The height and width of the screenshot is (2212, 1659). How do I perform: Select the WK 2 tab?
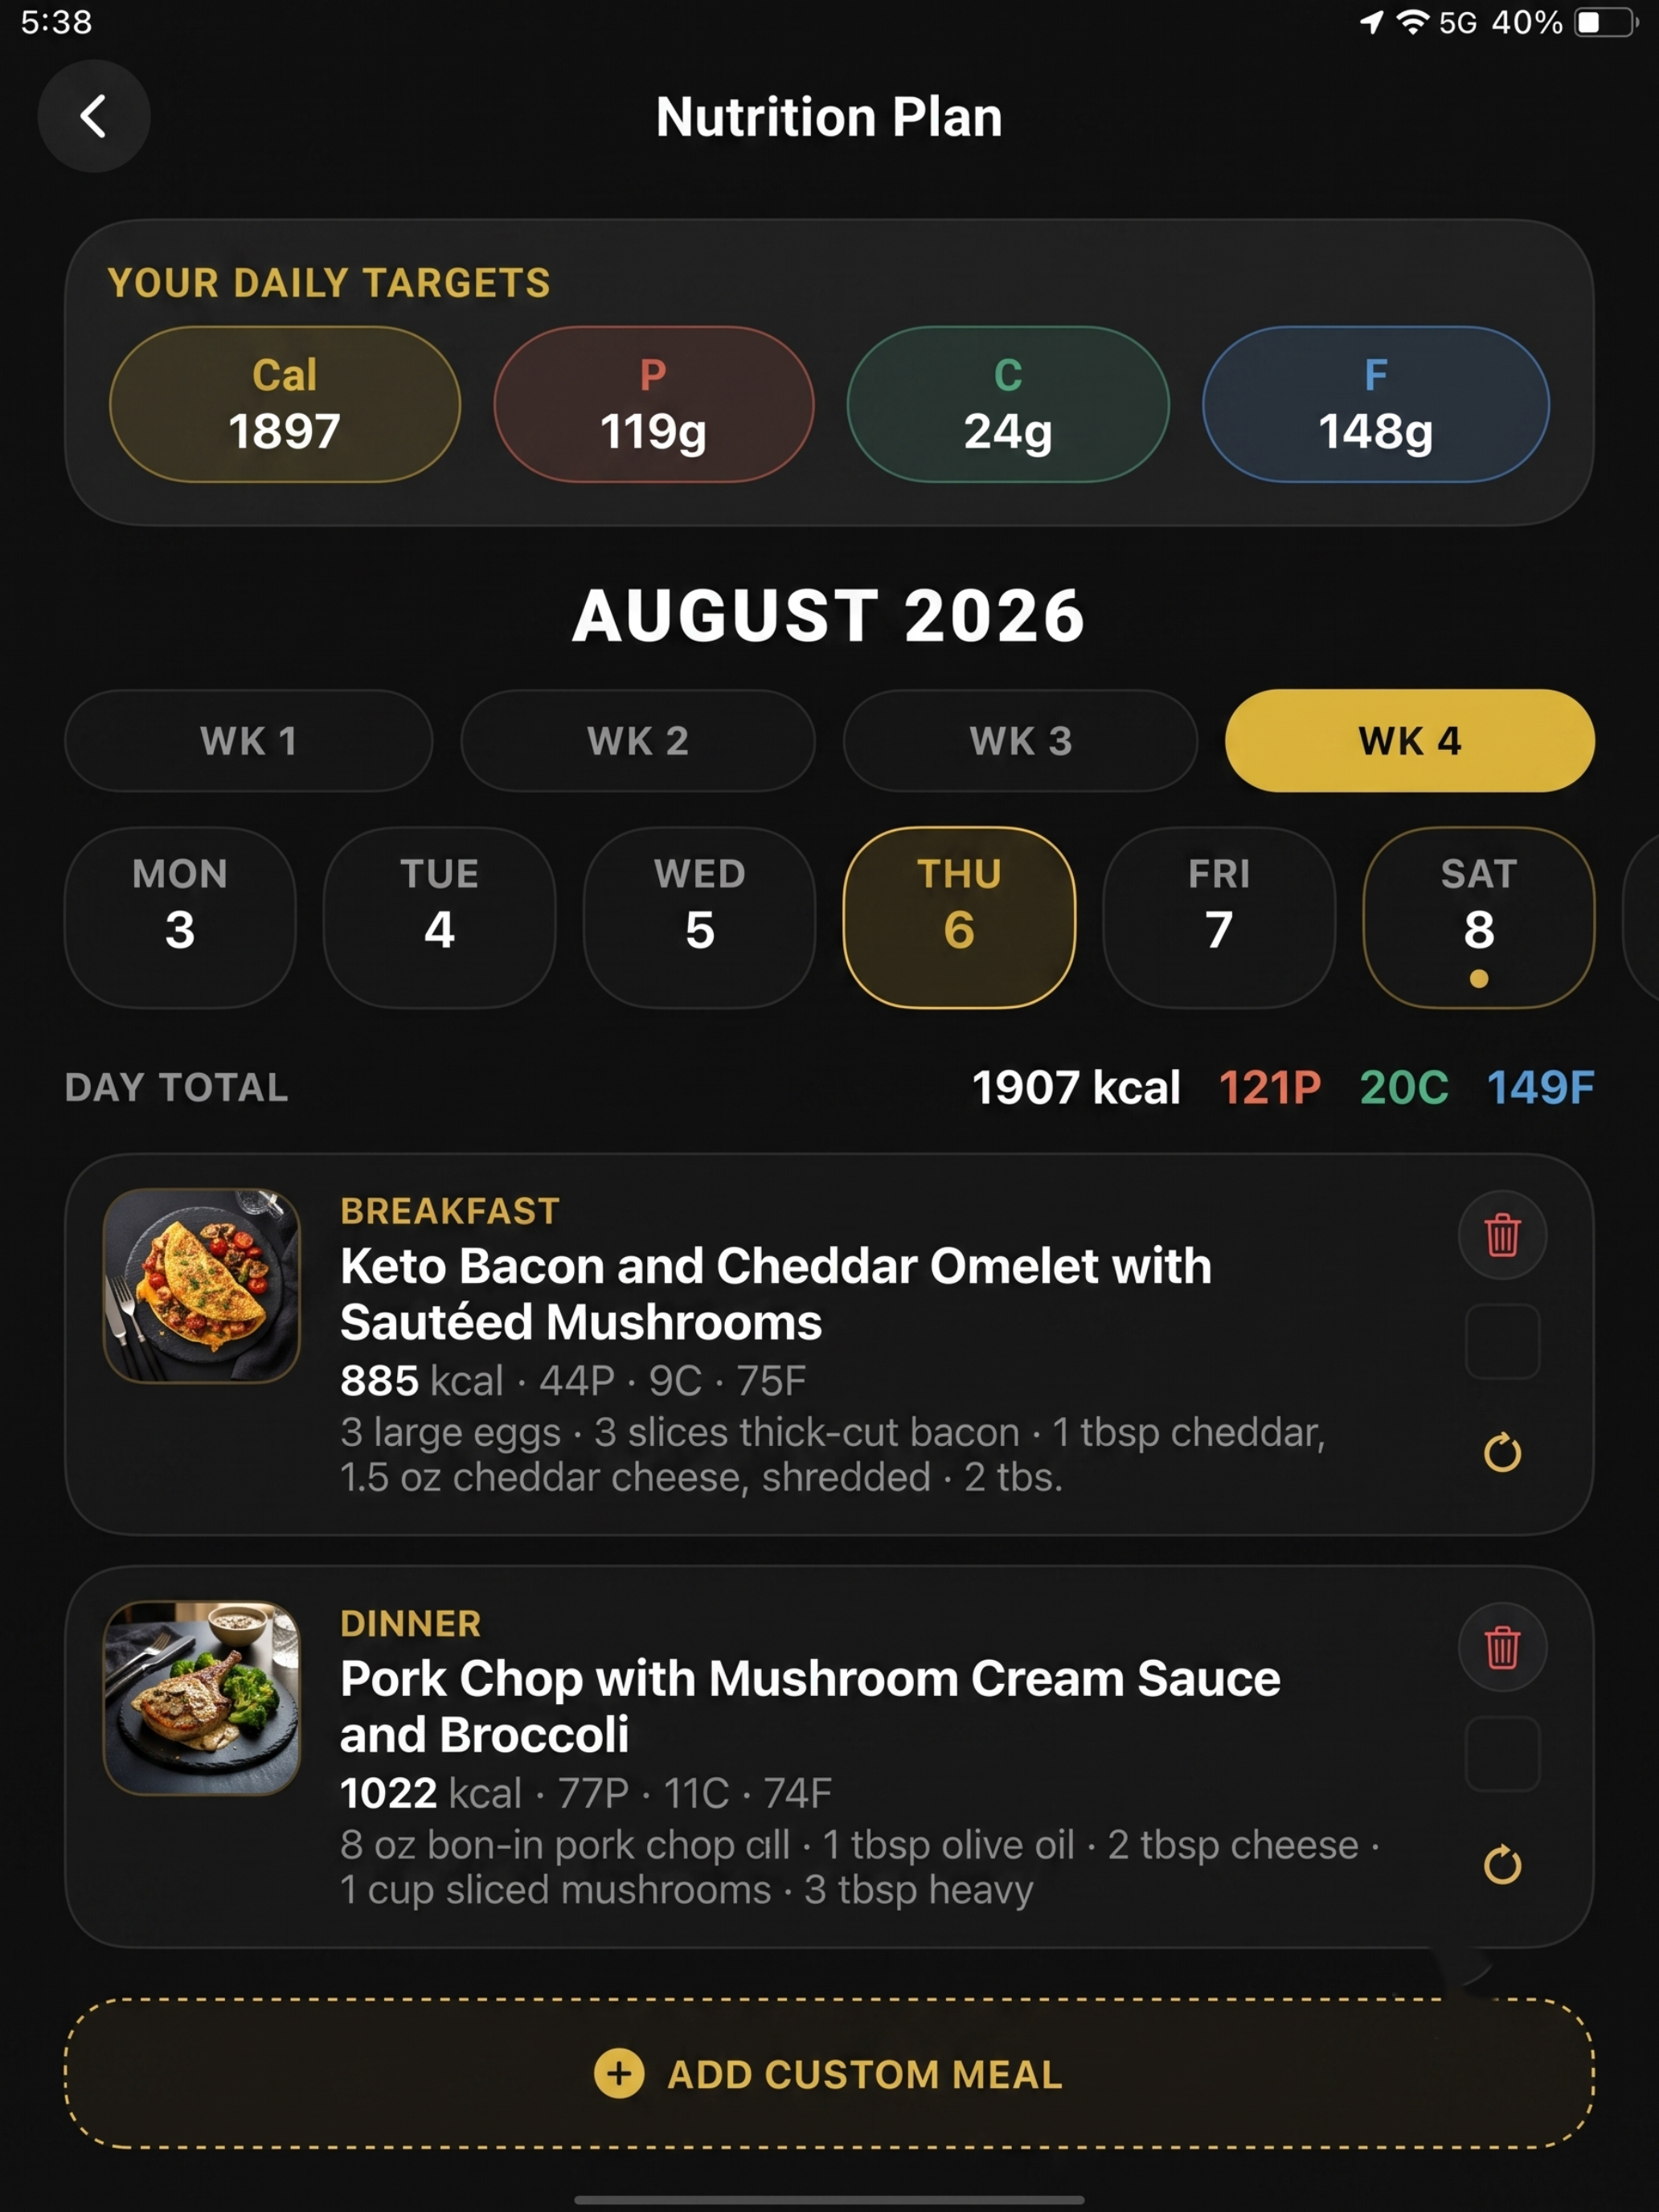[638, 741]
